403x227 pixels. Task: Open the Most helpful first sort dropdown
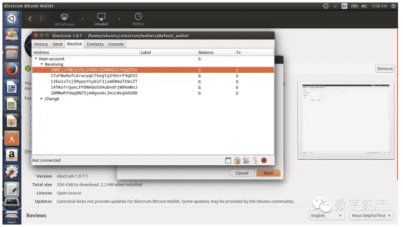pyautogui.click(x=371, y=216)
